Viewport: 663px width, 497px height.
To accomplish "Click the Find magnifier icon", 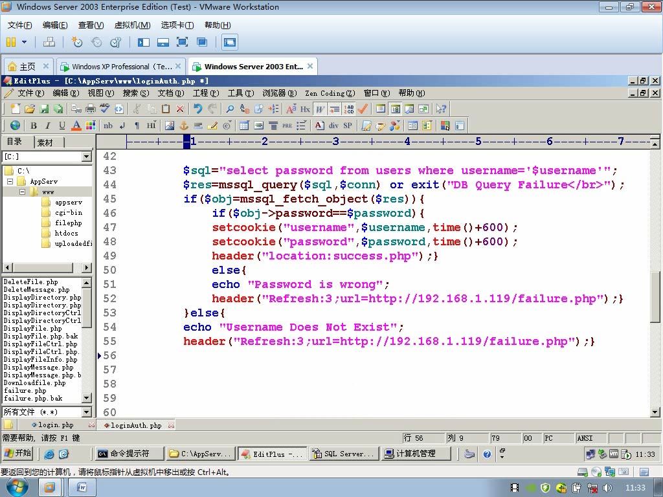I will point(230,109).
